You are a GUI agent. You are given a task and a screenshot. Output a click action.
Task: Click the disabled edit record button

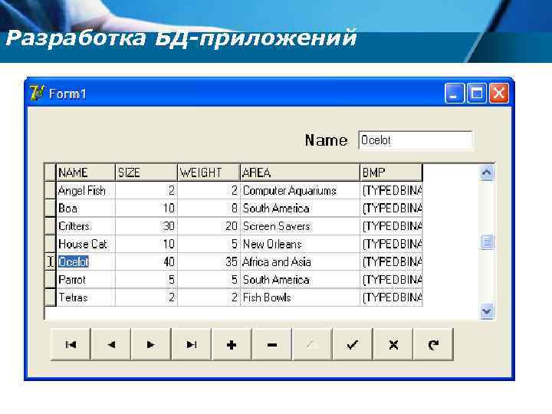(x=312, y=344)
